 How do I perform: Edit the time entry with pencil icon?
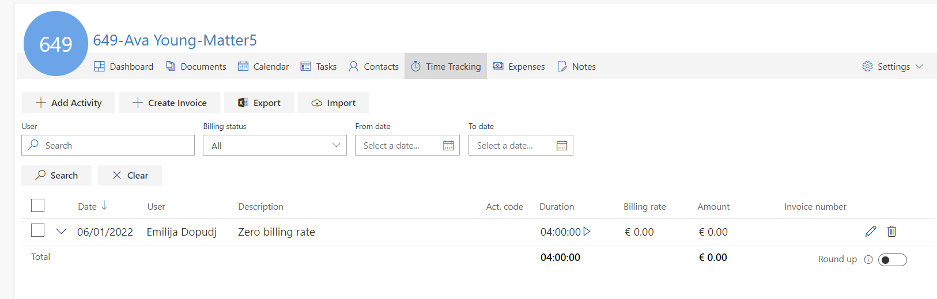[x=870, y=232]
